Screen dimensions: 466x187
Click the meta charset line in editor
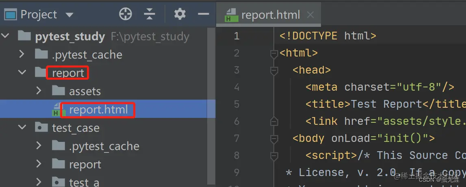pos(380,87)
